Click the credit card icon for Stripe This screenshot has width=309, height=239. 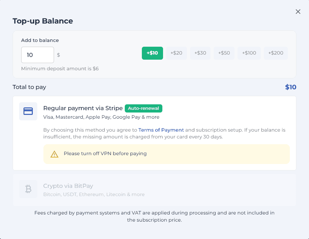click(28, 111)
